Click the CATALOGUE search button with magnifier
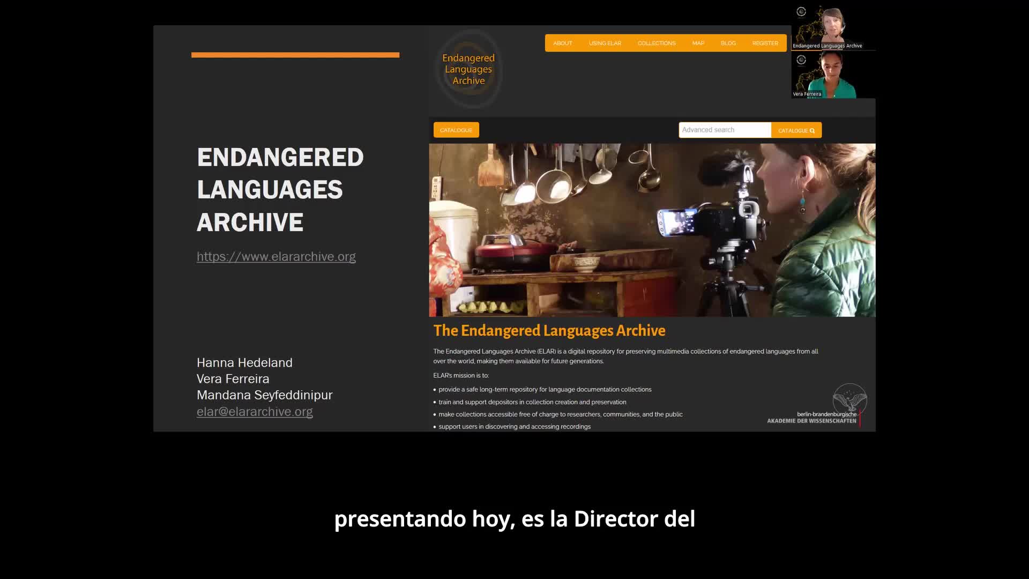The height and width of the screenshot is (579, 1029). click(796, 130)
